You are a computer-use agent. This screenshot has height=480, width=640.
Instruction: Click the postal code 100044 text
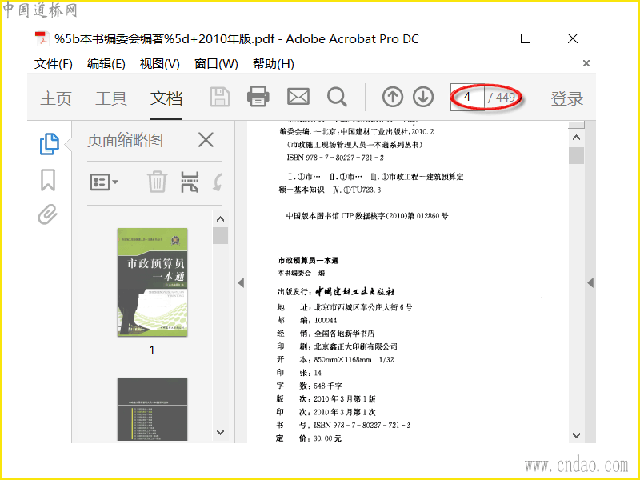(x=326, y=321)
